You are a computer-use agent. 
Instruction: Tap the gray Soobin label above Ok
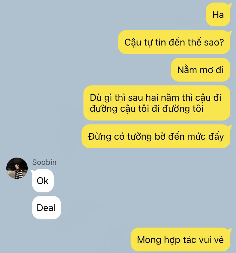(44, 162)
